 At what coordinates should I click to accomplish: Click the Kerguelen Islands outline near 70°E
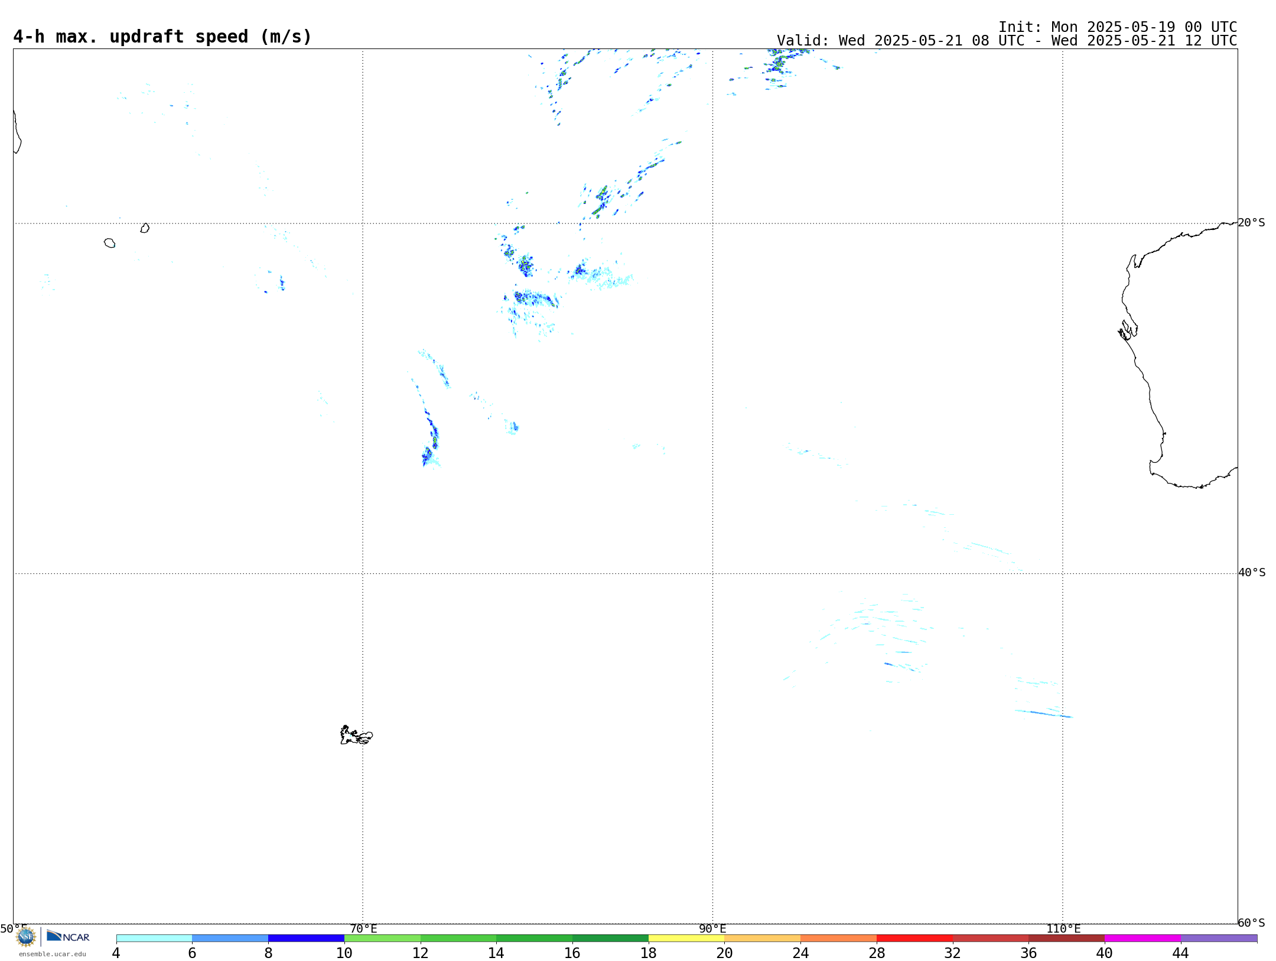(x=356, y=735)
